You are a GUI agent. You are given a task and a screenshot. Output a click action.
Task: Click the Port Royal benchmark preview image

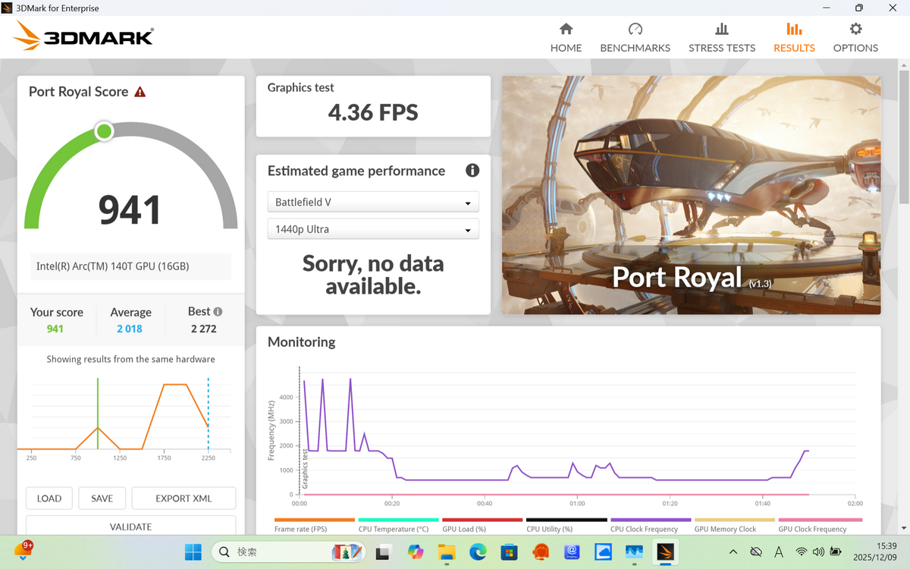(691, 195)
